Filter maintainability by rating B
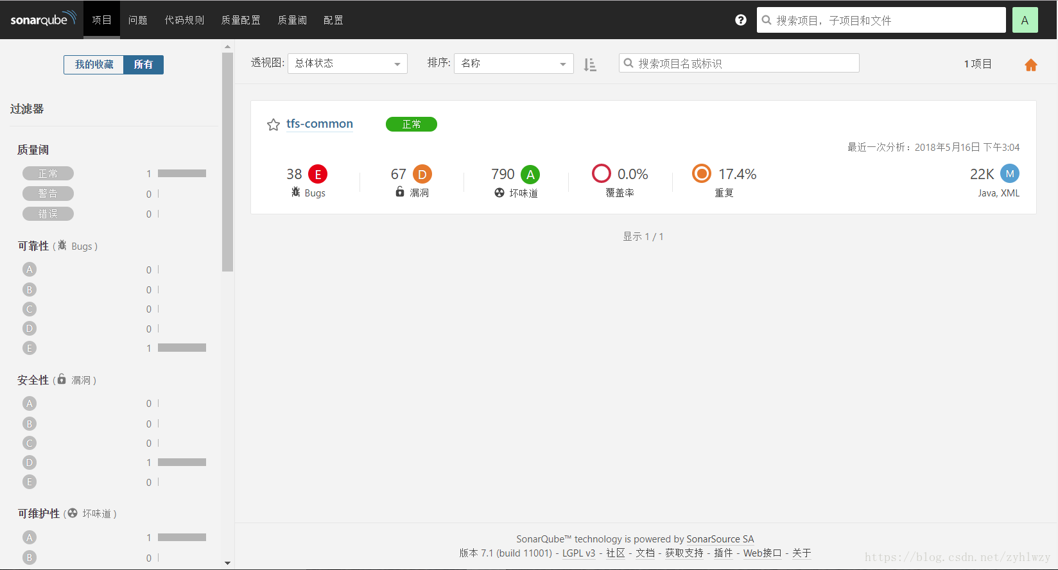 click(x=29, y=557)
